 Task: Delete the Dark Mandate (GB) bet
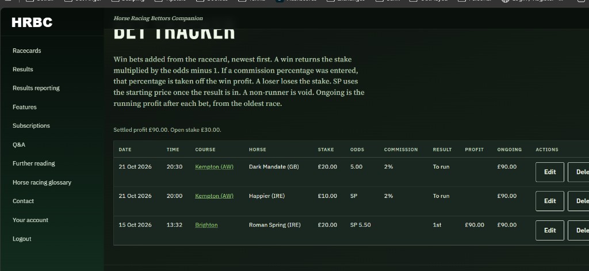pos(579,172)
